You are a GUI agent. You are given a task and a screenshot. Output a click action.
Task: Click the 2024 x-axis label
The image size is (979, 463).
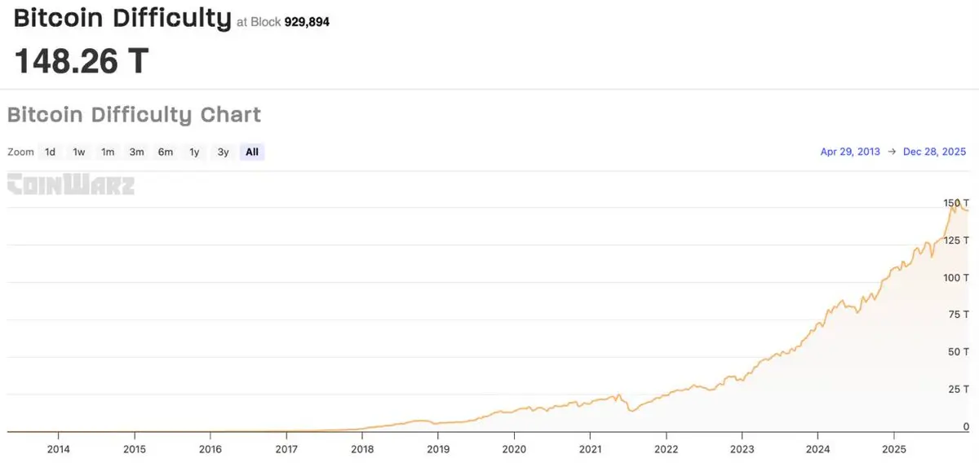click(818, 449)
